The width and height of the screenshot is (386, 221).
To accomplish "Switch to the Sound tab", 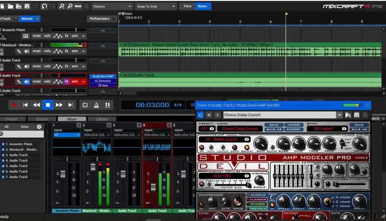I will pos(42,119).
